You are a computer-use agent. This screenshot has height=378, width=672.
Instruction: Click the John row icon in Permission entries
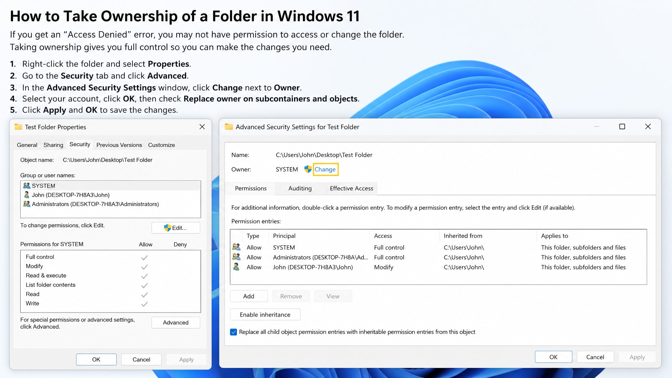click(x=236, y=266)
